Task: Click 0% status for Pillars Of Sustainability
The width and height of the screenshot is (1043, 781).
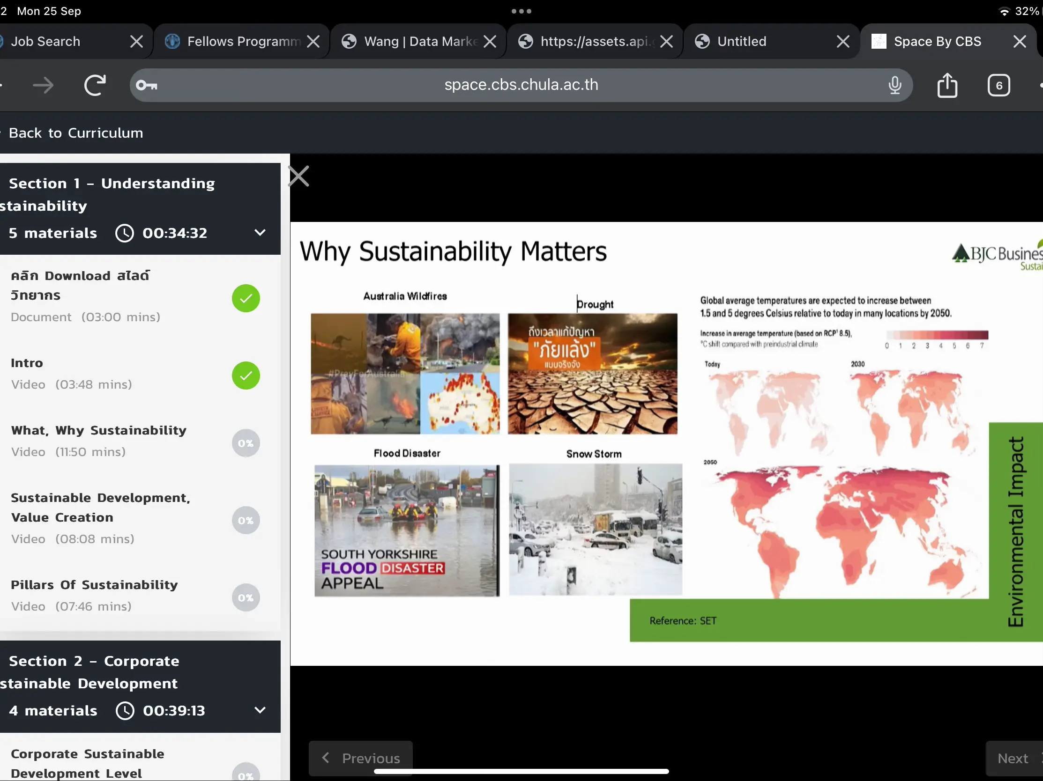Action: 246,597
